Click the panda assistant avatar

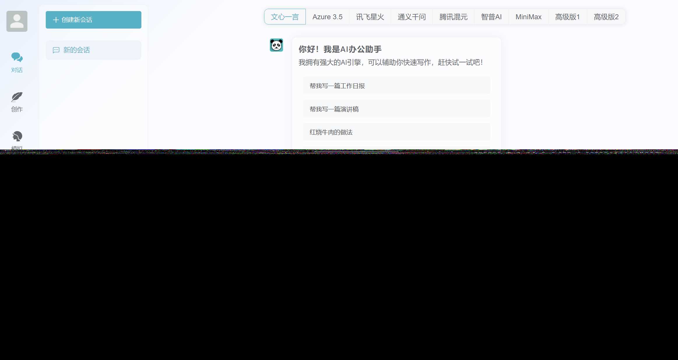(x=276, y=45)
